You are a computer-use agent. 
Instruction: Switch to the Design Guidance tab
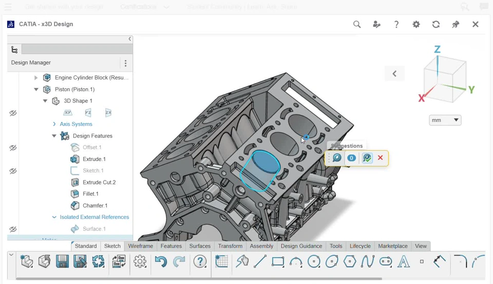tap(301, 246)
